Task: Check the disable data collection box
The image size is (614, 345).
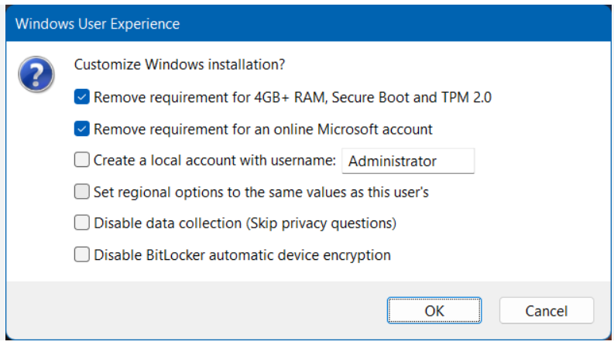Action: 82,223
